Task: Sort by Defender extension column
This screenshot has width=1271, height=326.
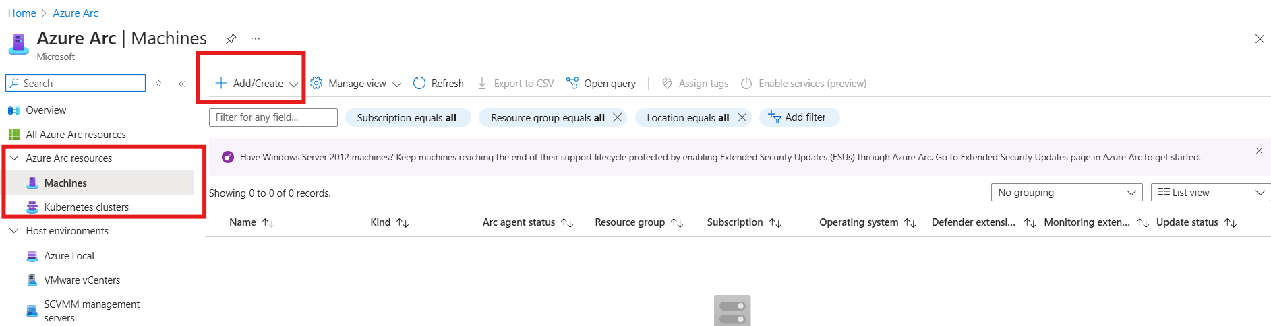Action: (983, 222)
